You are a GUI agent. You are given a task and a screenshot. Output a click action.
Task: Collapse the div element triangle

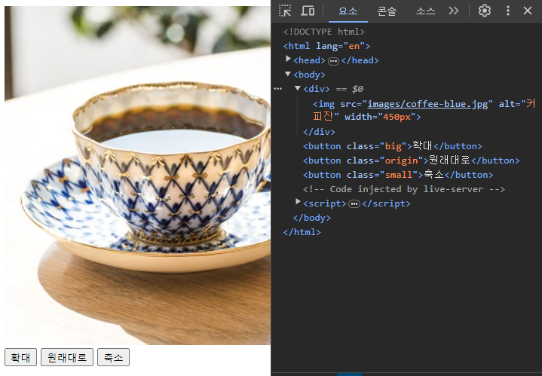(298, 88)
